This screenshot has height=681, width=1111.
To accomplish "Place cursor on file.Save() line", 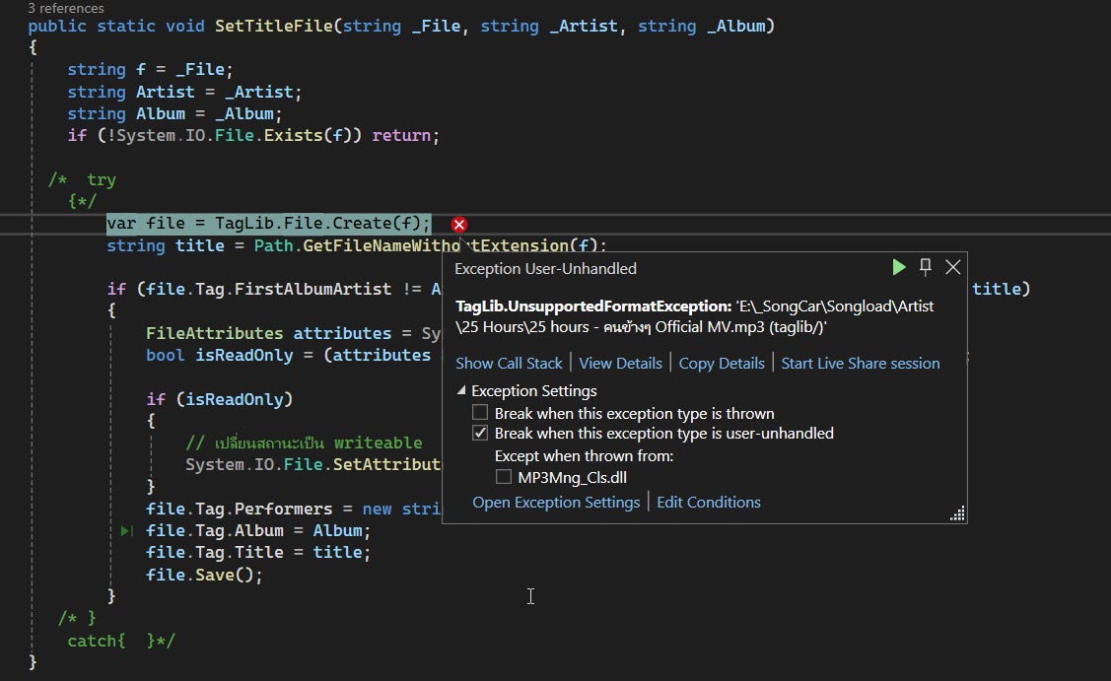I will 204,575.
